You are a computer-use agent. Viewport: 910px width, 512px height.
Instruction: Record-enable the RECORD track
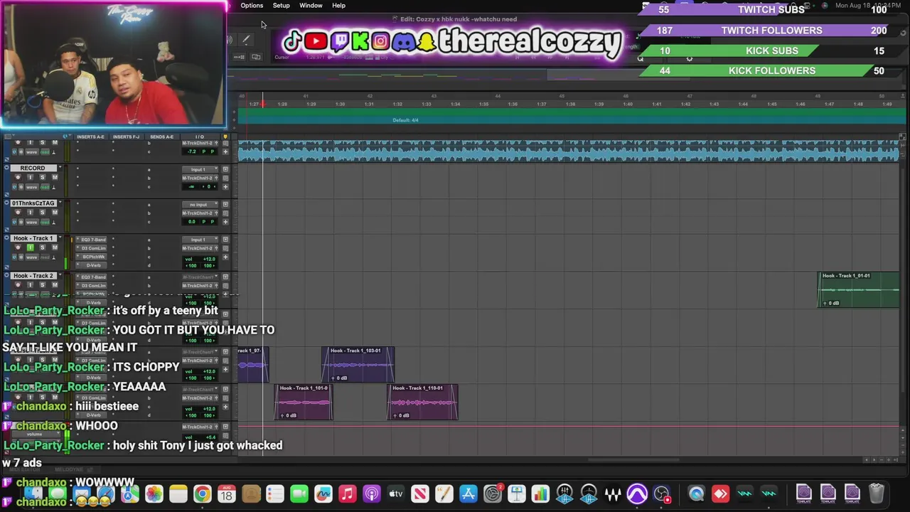pyautogui.click(x=18, y=177)
